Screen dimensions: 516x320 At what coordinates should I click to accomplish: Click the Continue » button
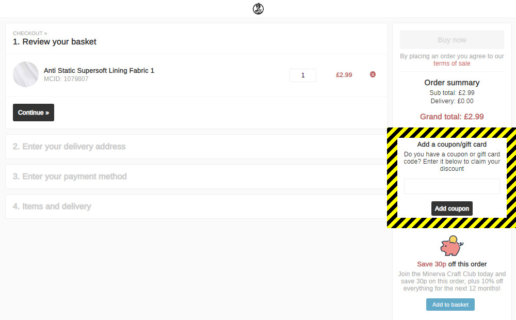point(34,113)
